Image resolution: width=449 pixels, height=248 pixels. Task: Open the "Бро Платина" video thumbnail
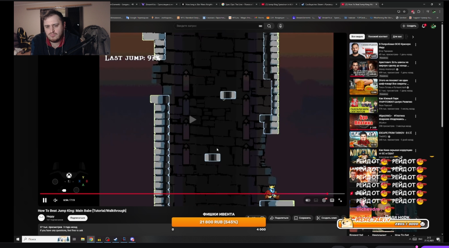tap(363, 122)
